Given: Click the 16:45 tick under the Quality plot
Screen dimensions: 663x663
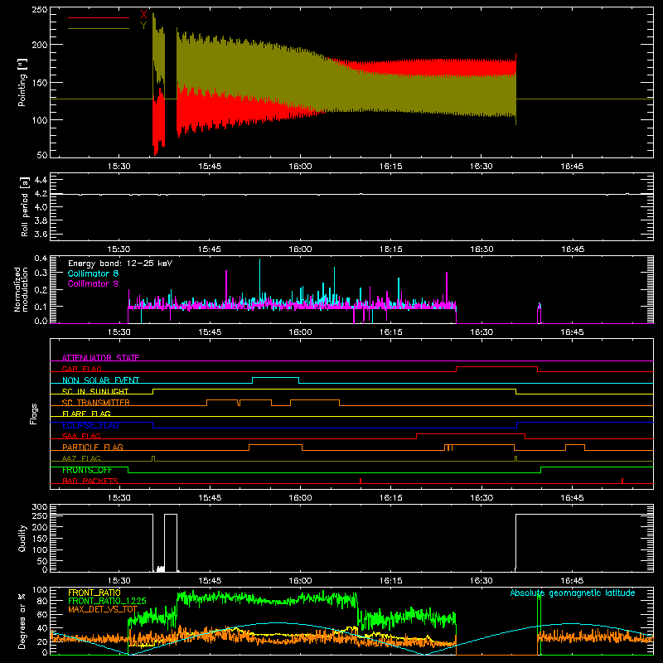Looking at the screenshot, I should [x=572, y=581].
